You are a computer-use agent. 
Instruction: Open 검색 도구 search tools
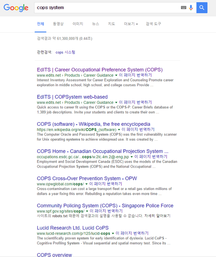click(154, 24)
